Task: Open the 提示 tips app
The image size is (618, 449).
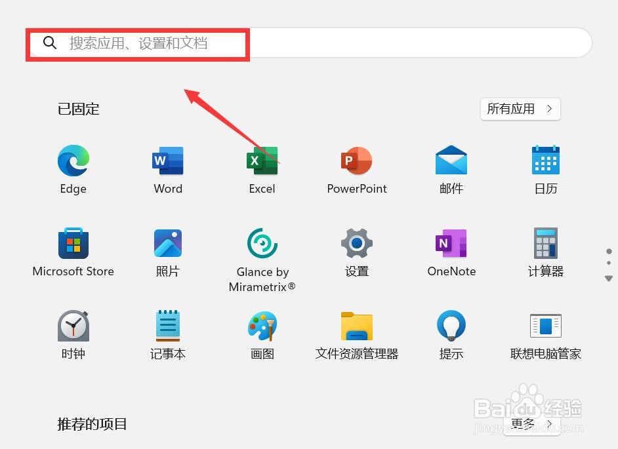Action: click(x=451, y=335)
